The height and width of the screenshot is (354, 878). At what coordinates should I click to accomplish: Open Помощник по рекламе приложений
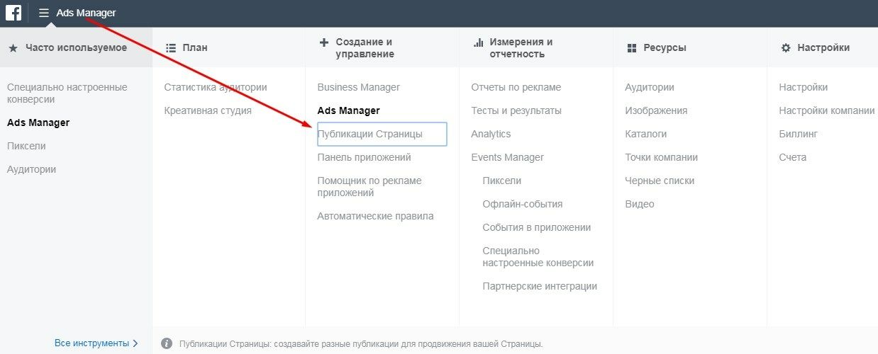pos(369,187)
